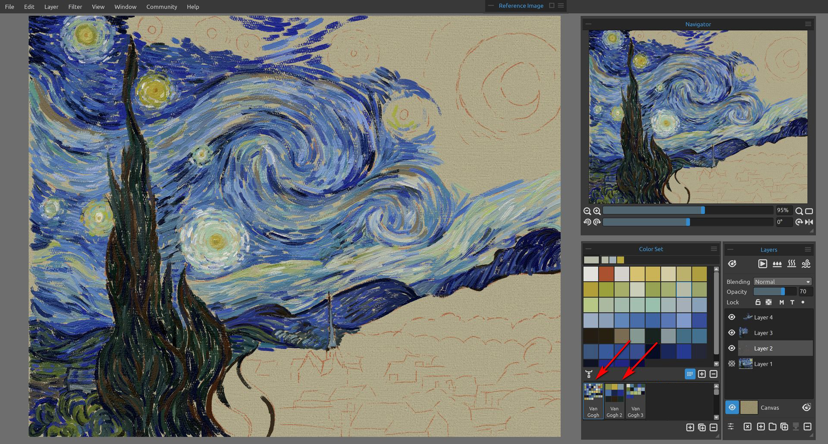Screen dimensions: 828x444
Task: Click the fast dry waves icon
Action: 806,264
